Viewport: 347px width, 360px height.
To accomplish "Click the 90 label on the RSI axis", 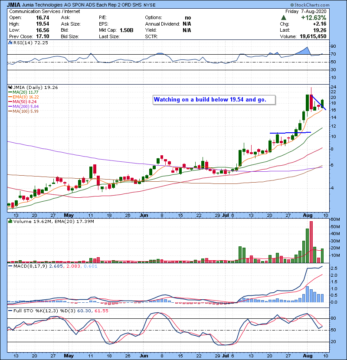I will 333,46.
